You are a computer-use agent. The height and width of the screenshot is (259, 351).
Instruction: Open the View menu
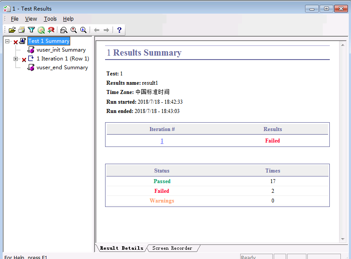point(31,19)
